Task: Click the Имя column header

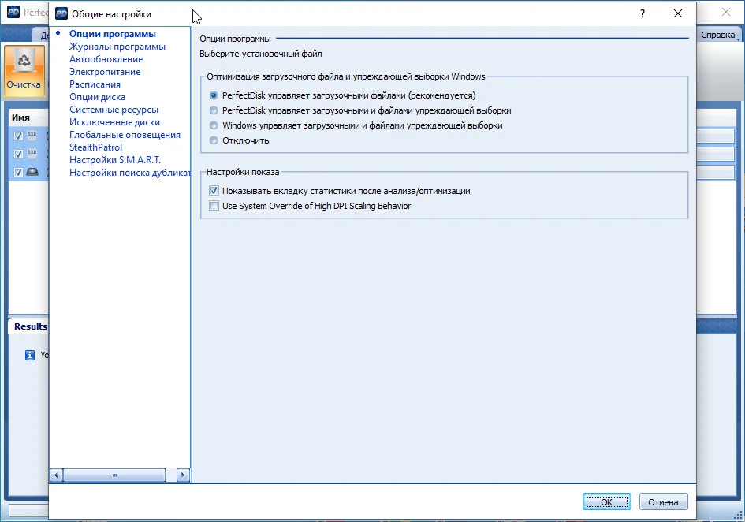Action: tap(20, 117)
